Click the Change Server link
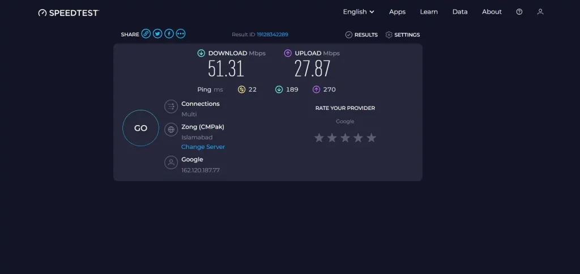The width and height of the screenshot is (580, 274). [203, 147]
